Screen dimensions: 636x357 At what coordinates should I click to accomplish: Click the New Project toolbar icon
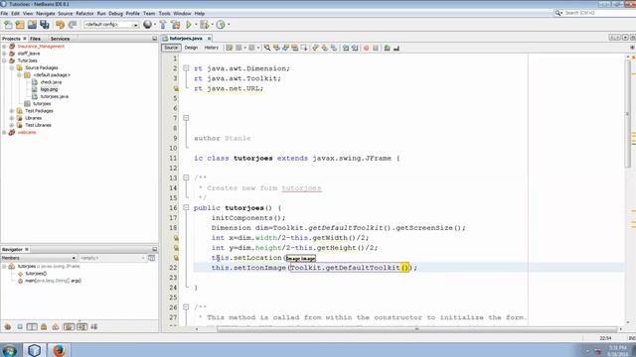20,25
